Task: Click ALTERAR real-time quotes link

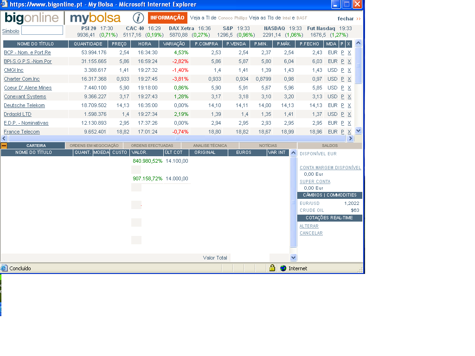Action: tap(309, 226)
